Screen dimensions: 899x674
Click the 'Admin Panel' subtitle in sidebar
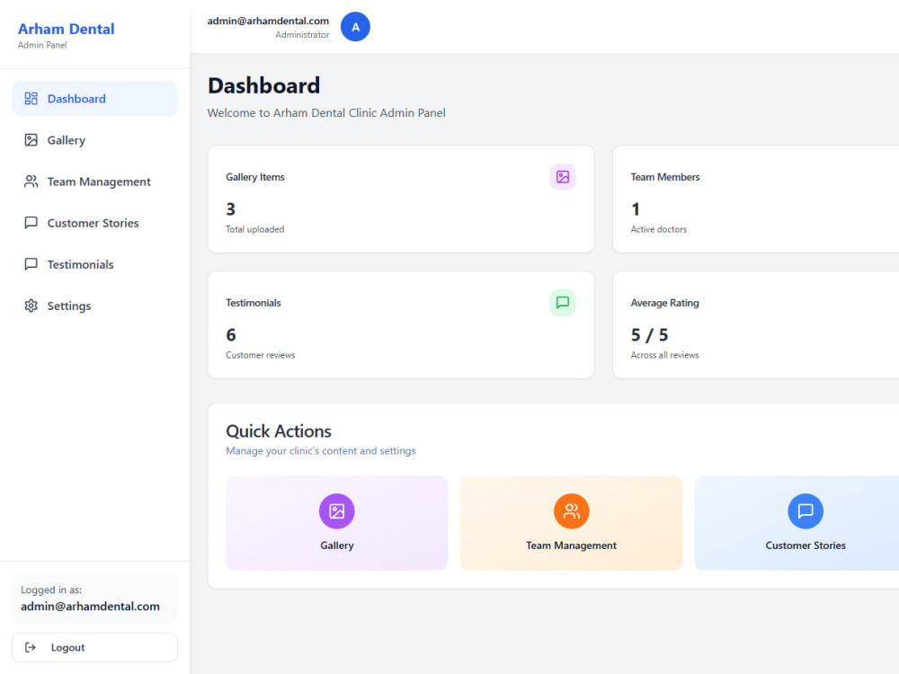point(42,45)
